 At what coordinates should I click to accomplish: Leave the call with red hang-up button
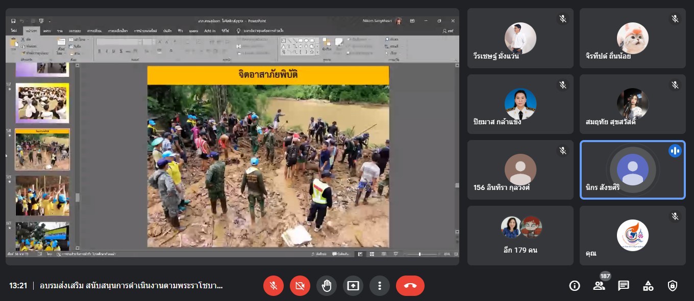(x=410, y=286)
